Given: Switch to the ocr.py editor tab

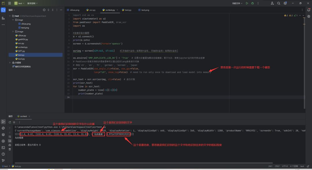Looking at the screenshot, I should point(91,10).
